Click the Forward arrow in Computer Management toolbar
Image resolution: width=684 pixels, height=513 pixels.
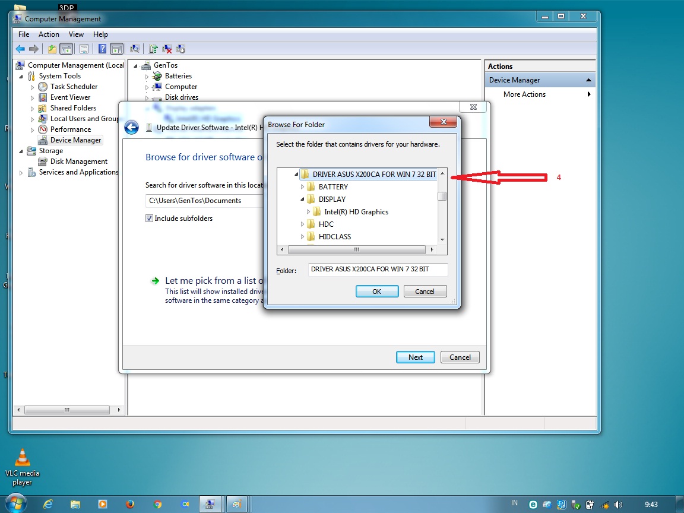click(34, 49)
